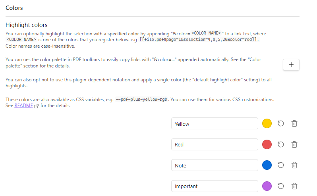Delete the Important highlight color
317x196 pixels.
(294, 186)
